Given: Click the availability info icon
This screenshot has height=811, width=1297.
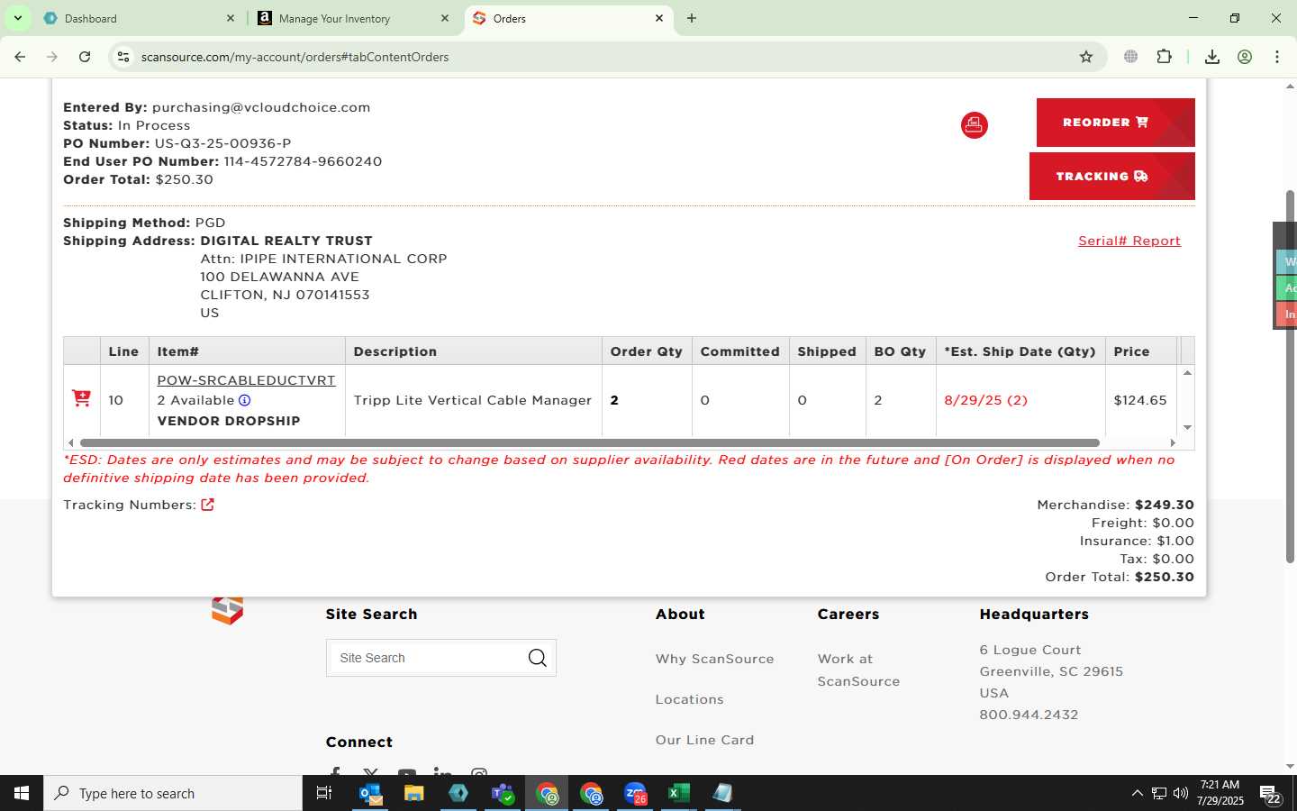Looking at the screenshot, I should (244, 400).
